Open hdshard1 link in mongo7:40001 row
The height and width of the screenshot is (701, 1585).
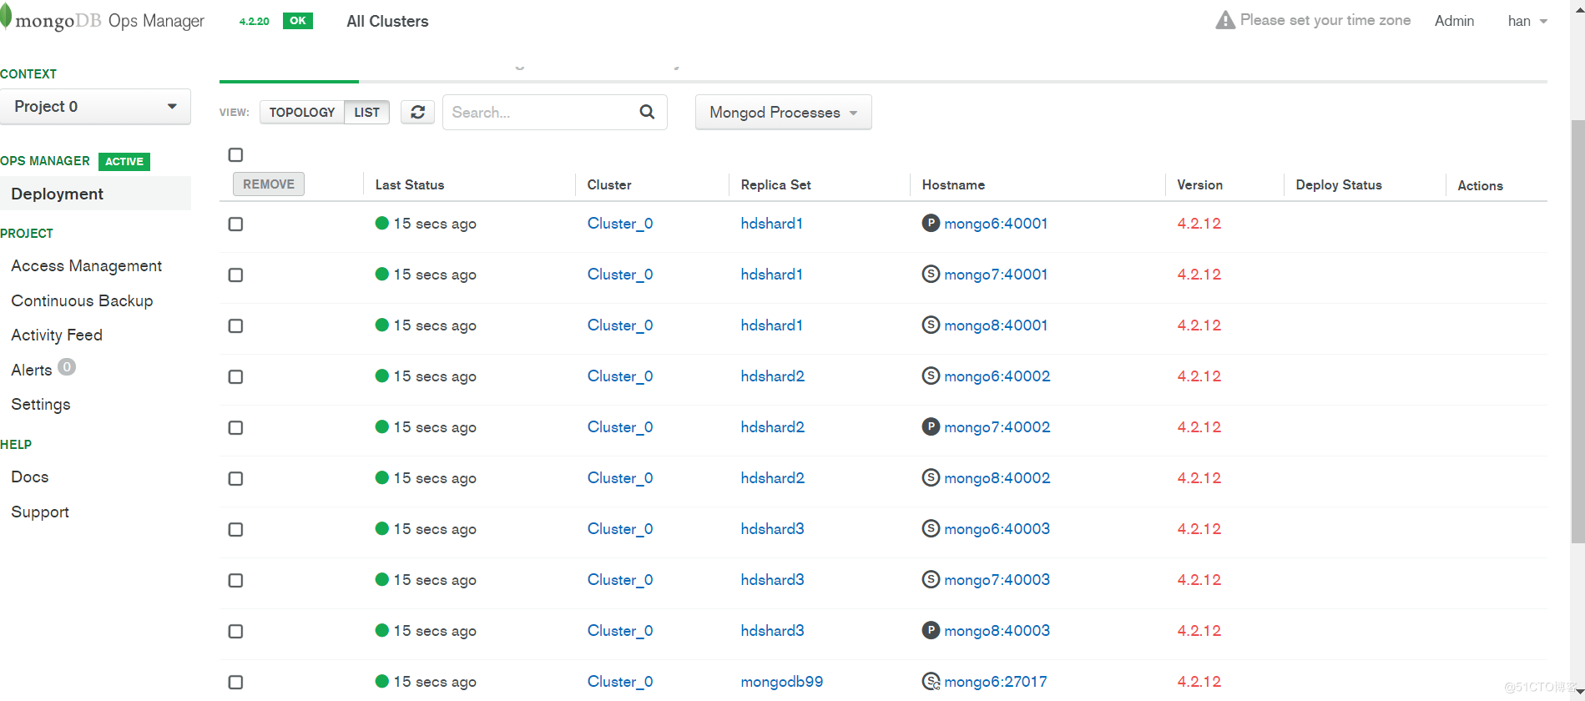tap(772, 274)
